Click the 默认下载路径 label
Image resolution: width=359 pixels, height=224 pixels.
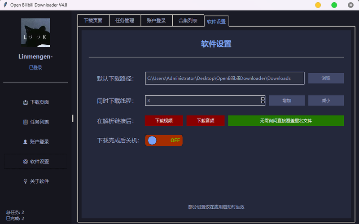pyautogui.click(x=115, y=79)
